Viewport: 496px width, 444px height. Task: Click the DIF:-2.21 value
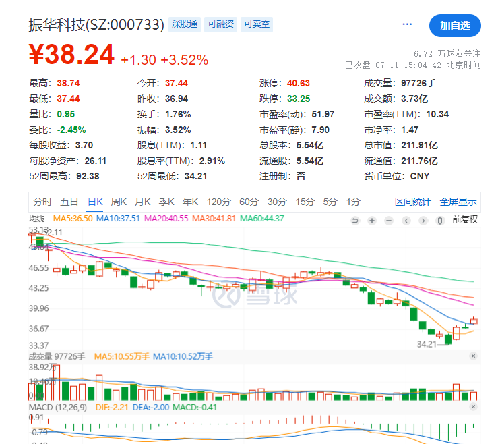[112, 407]
